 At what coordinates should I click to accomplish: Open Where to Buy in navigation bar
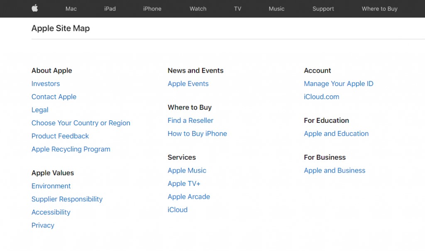tap(379, 9)
